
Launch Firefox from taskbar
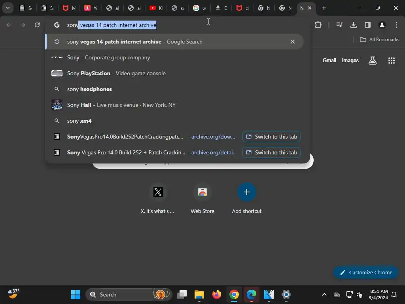point(216,294)
